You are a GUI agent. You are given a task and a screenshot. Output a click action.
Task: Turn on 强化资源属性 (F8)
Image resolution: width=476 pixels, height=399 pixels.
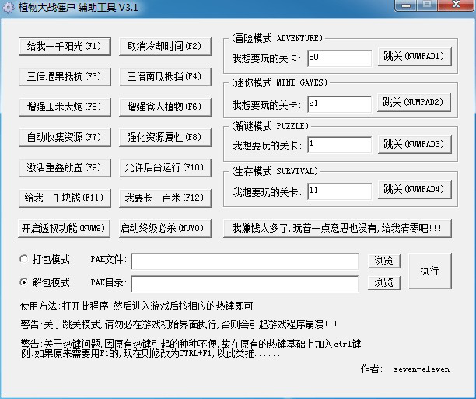(165, 138)
